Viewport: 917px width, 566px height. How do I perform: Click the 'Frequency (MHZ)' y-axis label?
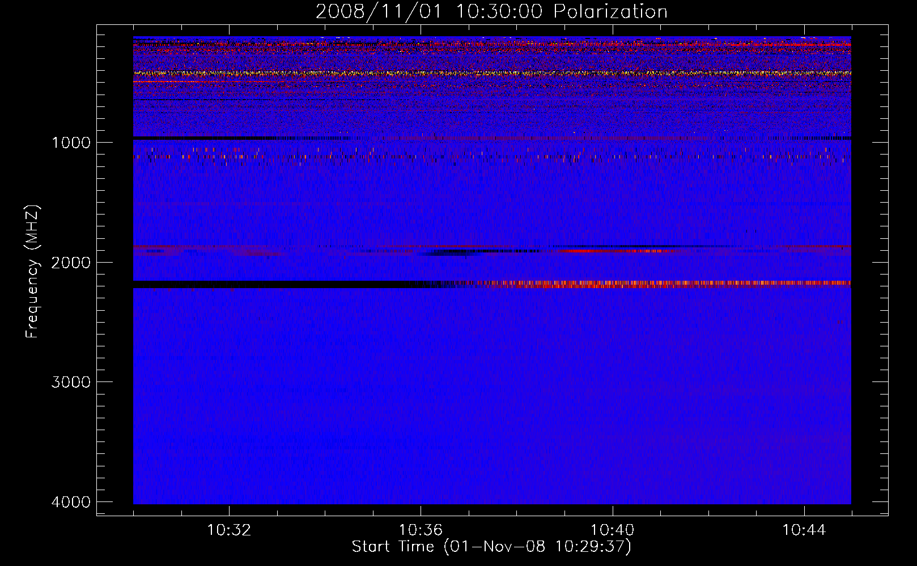(x=32, y=272)
